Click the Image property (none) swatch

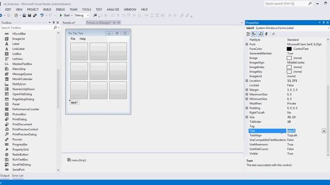click(x=289, y=58)
